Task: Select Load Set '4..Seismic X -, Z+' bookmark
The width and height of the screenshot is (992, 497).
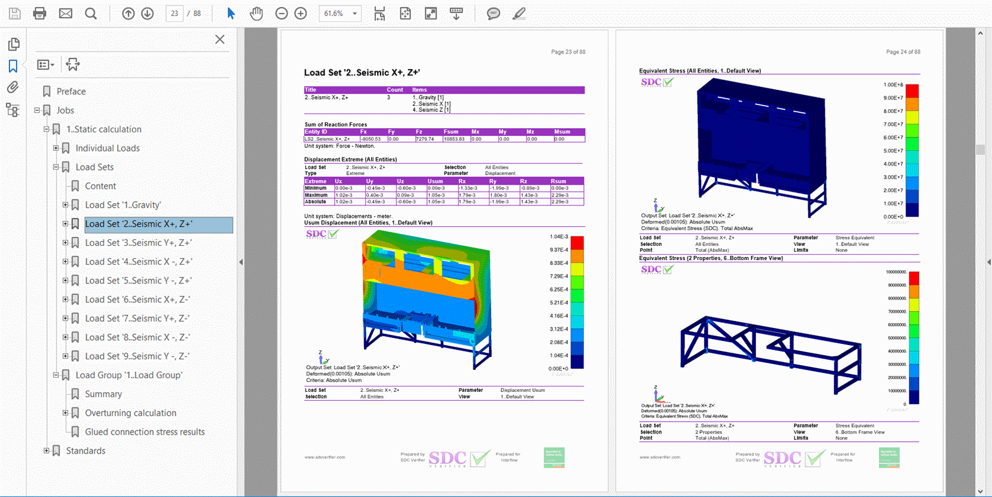Action: tap(139, 262)
